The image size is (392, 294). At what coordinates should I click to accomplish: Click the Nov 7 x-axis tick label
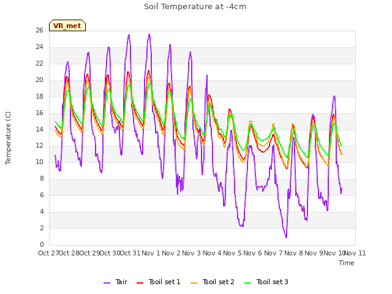coord(273,253)
